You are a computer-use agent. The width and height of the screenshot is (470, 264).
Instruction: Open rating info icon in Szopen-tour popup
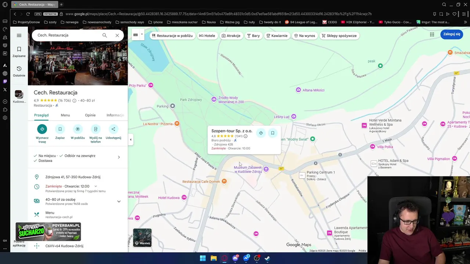pyautogui.click(x=246, y=136)
